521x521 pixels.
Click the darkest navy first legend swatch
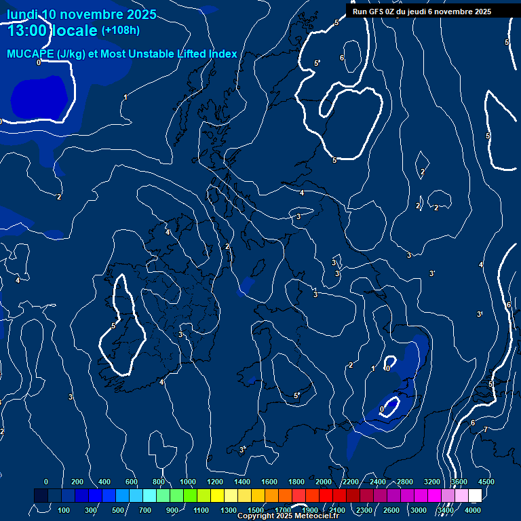(41, 495)
